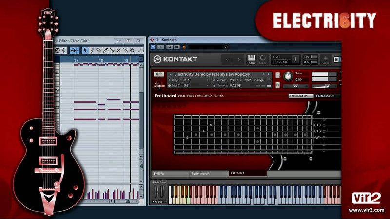The image size is (390, 219).
Task: Open Midi Ch [A] 1 dropdown
Action: 188,86
